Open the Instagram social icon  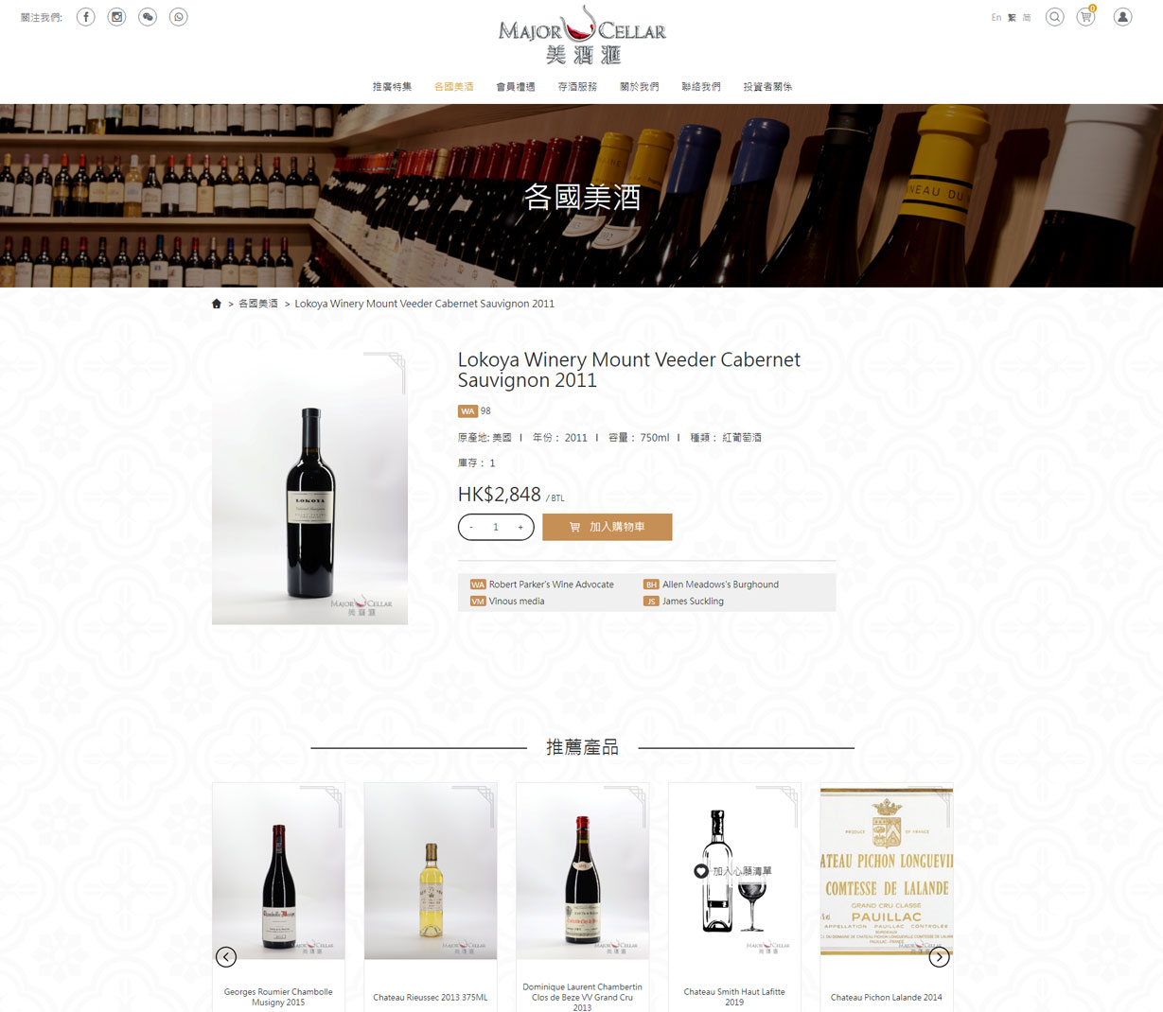tap(116, 17)
